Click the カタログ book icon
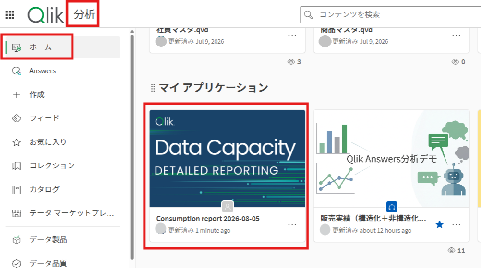The image size is (481, 268). coord(17,190)
